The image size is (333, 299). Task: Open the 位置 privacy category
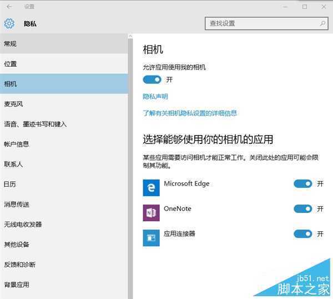point(64,64)
